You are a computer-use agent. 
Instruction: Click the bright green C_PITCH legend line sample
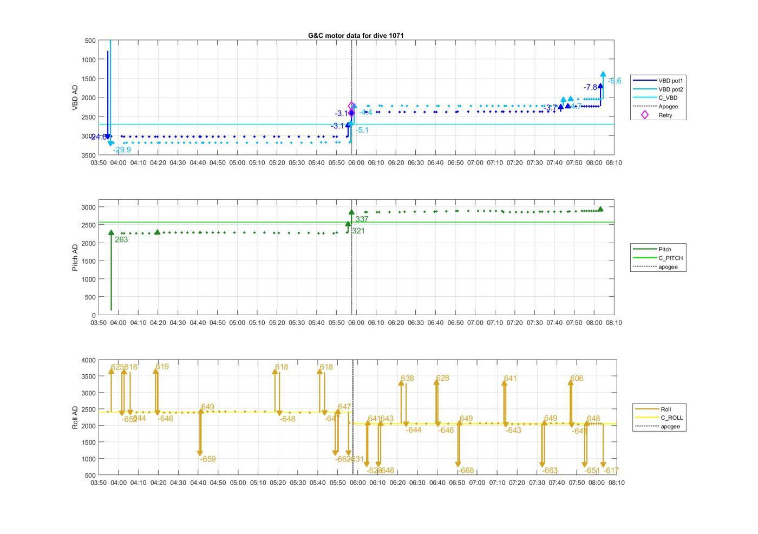[644, 258]
